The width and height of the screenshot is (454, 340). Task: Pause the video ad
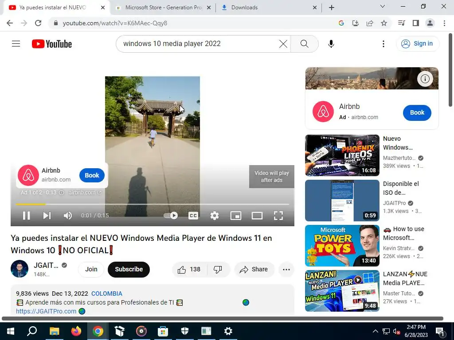26,216
